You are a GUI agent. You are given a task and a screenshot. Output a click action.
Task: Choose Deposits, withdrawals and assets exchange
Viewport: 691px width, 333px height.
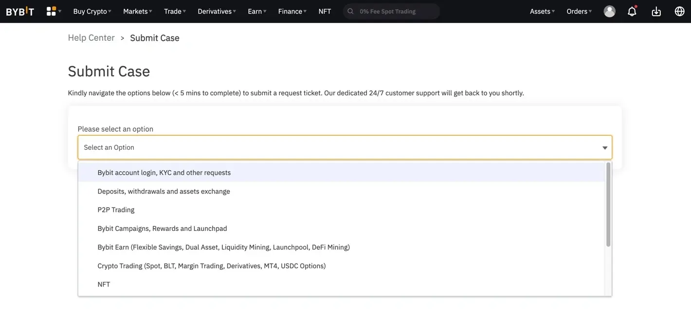coord(341,191)
